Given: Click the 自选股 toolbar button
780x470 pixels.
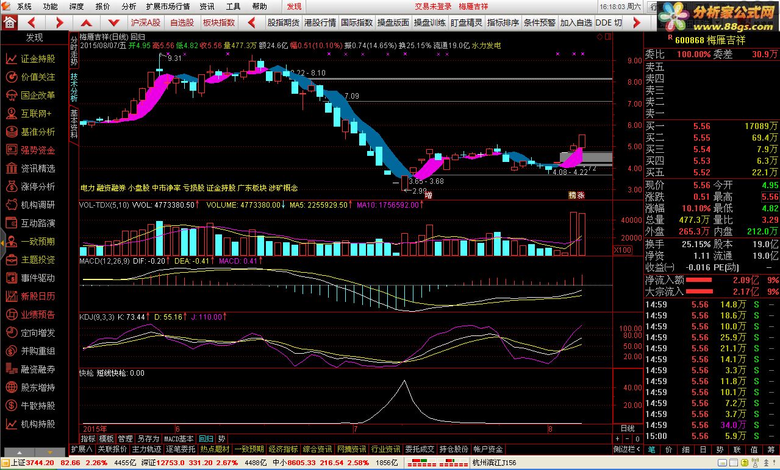Looking at the screenshot, I should tap(182, 23).
